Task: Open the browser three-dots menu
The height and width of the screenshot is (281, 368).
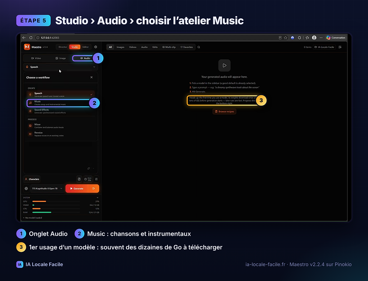Action: pos(321,38)
